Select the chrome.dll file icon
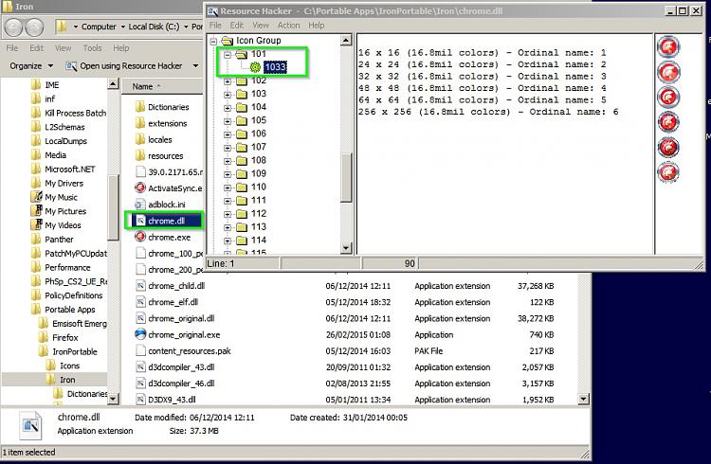Image resolution: width=711 pixels, height=464 pixels. click(x=140, y=221)
